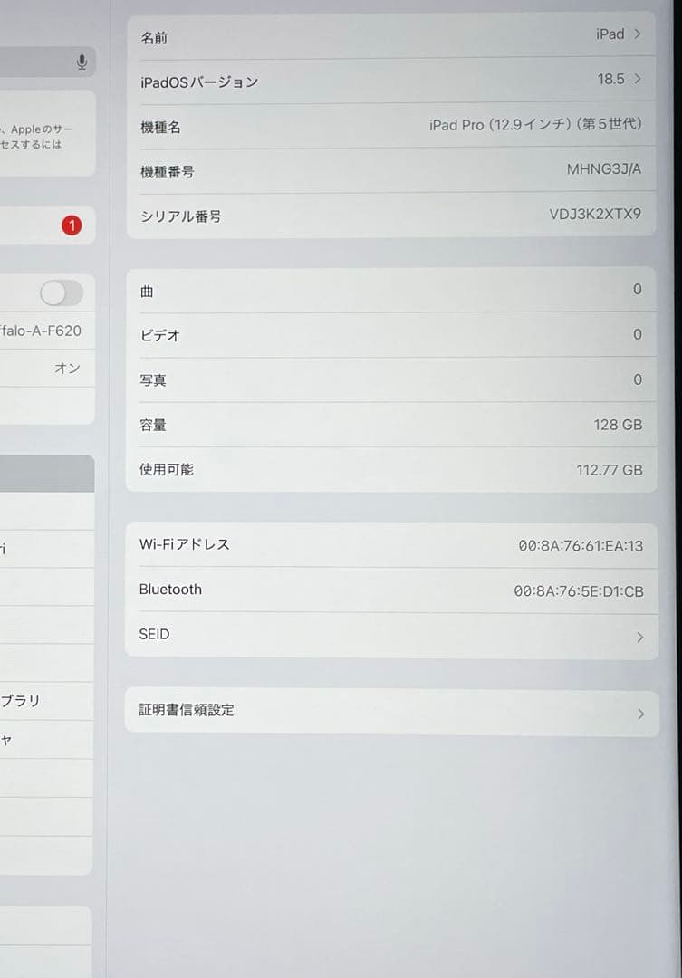Select Wi-Fi network falo-A-F620 in sidebar

(47, 331)
